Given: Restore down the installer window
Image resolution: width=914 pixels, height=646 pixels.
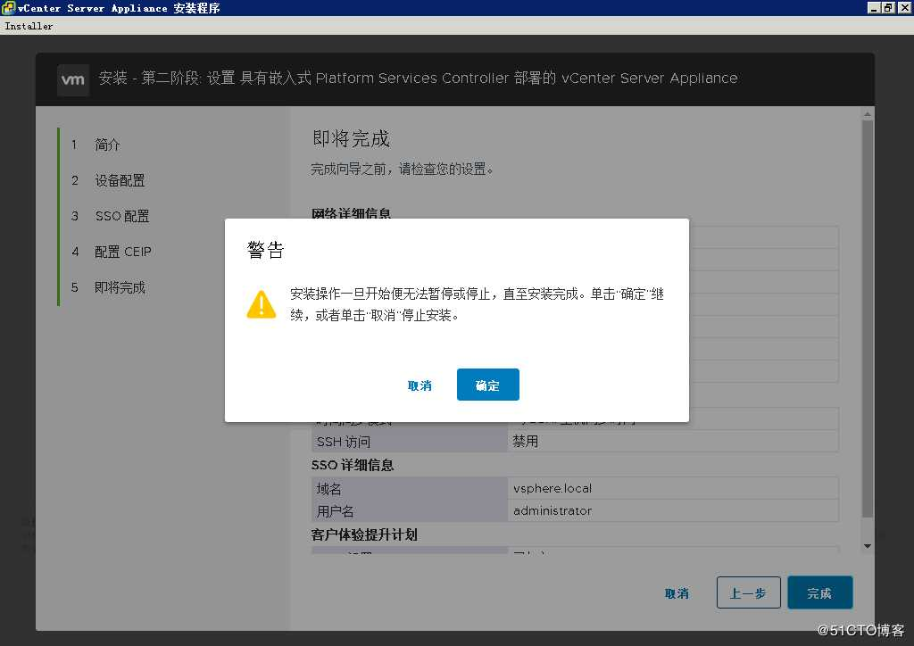Looking at the screenshot, I should click(x=888, y=7).
